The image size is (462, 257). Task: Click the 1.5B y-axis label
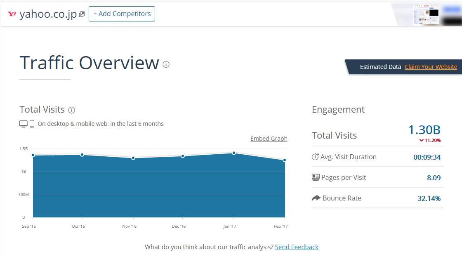[x=24, y=149]
